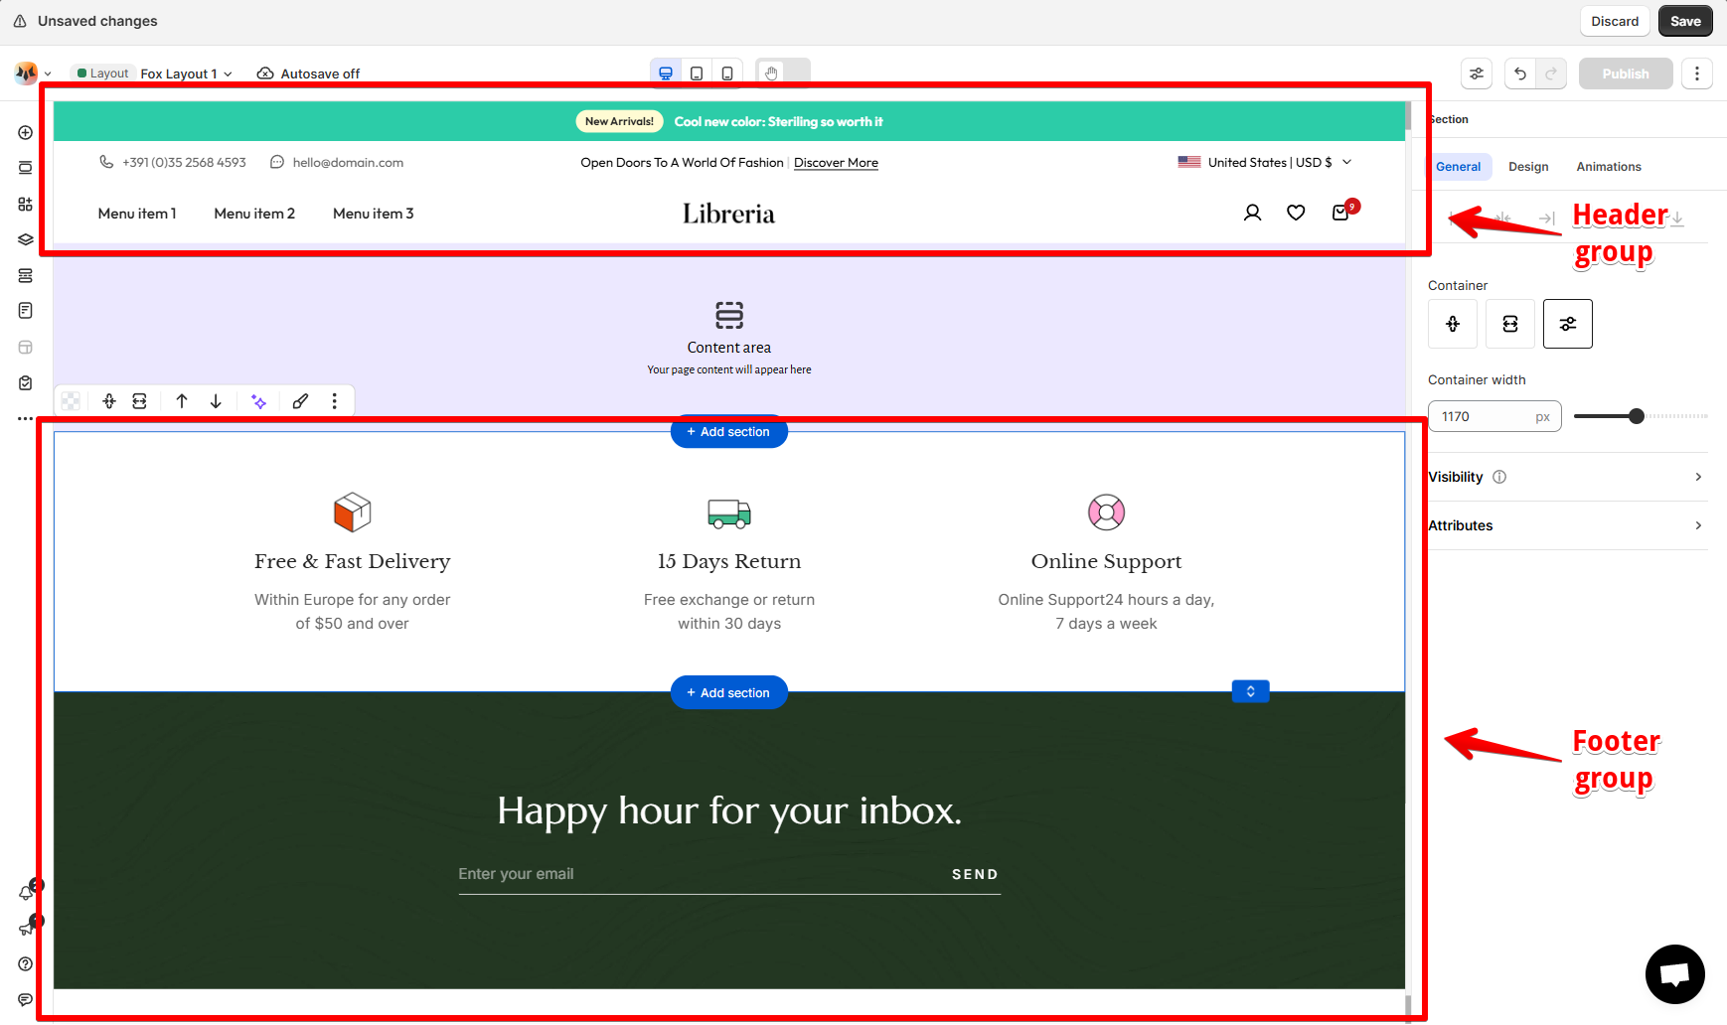Click the Discard button

(x=1615, y=21)
